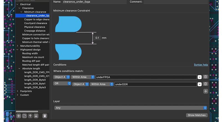Screen dimensions: 222x122
Task: Select the length_DDR_Byte0 rule
Action: coord(35,80)
